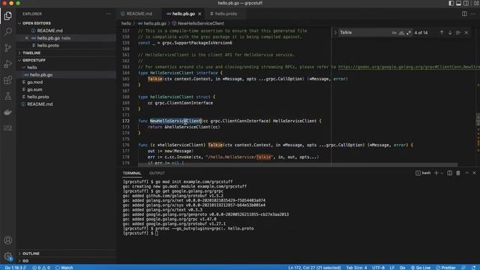The width and height of the screenshot is (480, 270).
Task: Open the Manage gear menu
Action: pyautogui.click(x=8, y=256)
